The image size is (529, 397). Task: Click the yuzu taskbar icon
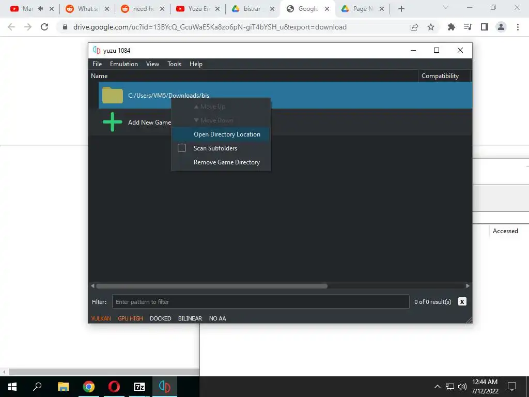pyautogui.click(x=165, y=387)
